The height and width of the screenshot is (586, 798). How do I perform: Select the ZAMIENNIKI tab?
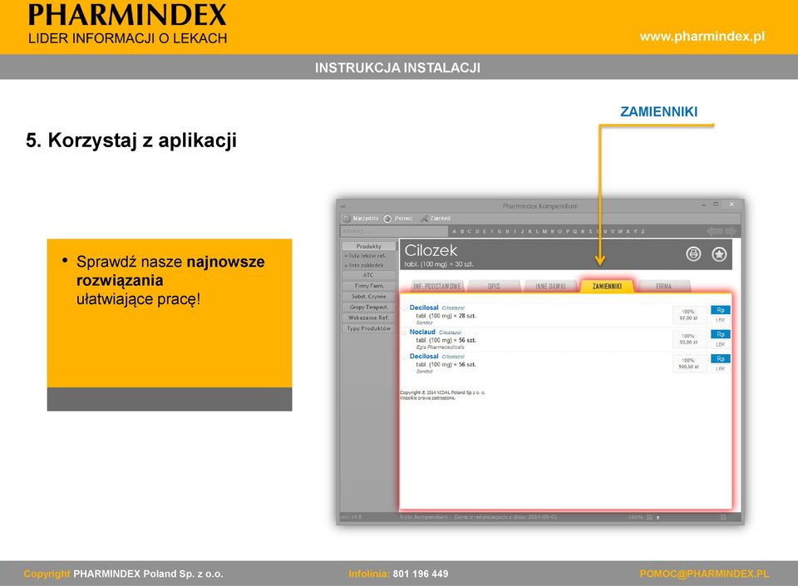click(x=607, y=287)
